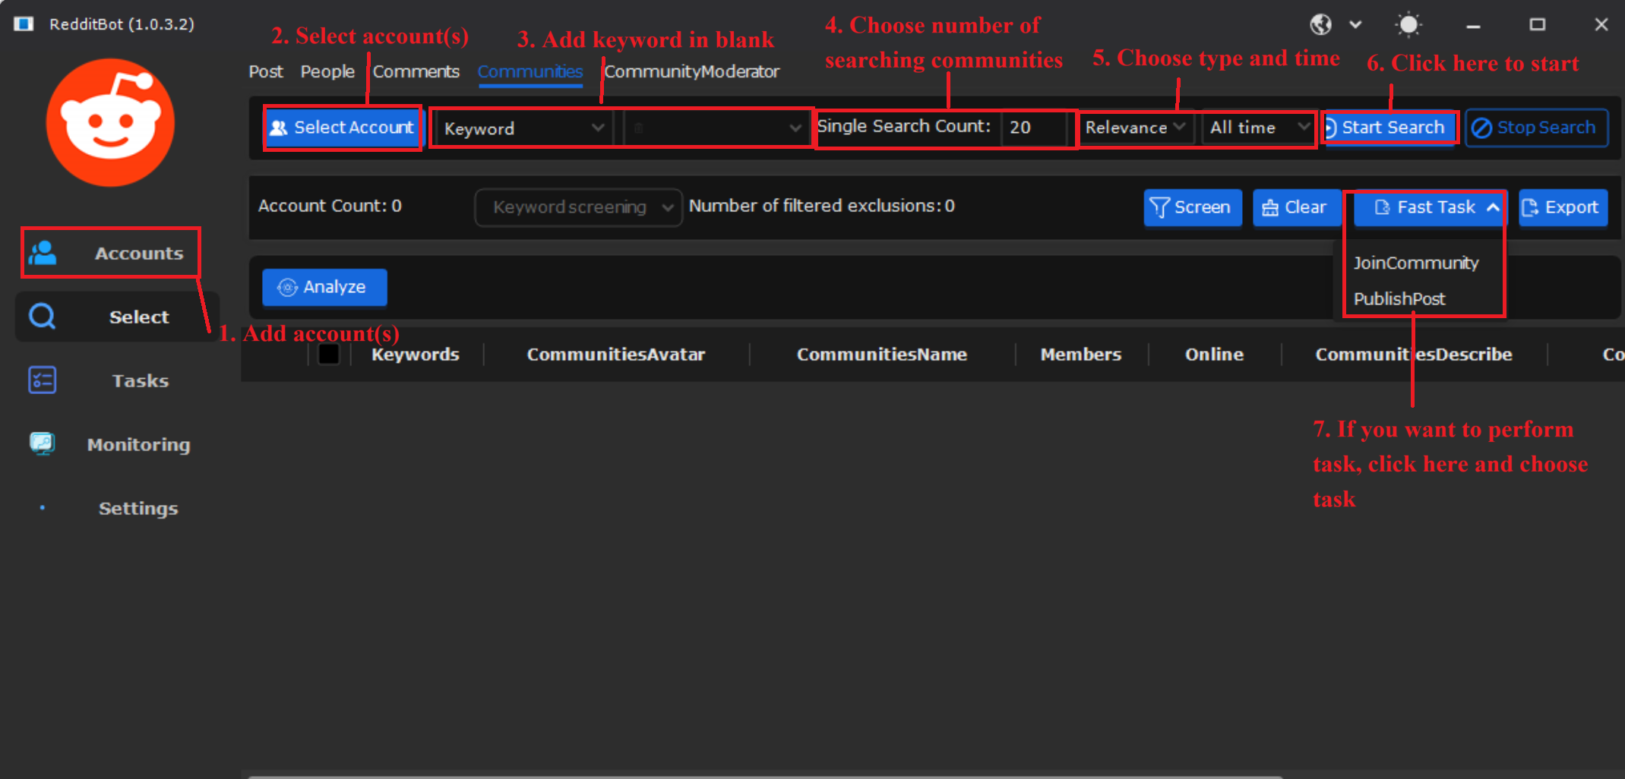
Task: Switch to the Post tab
Action: (266, 71)
